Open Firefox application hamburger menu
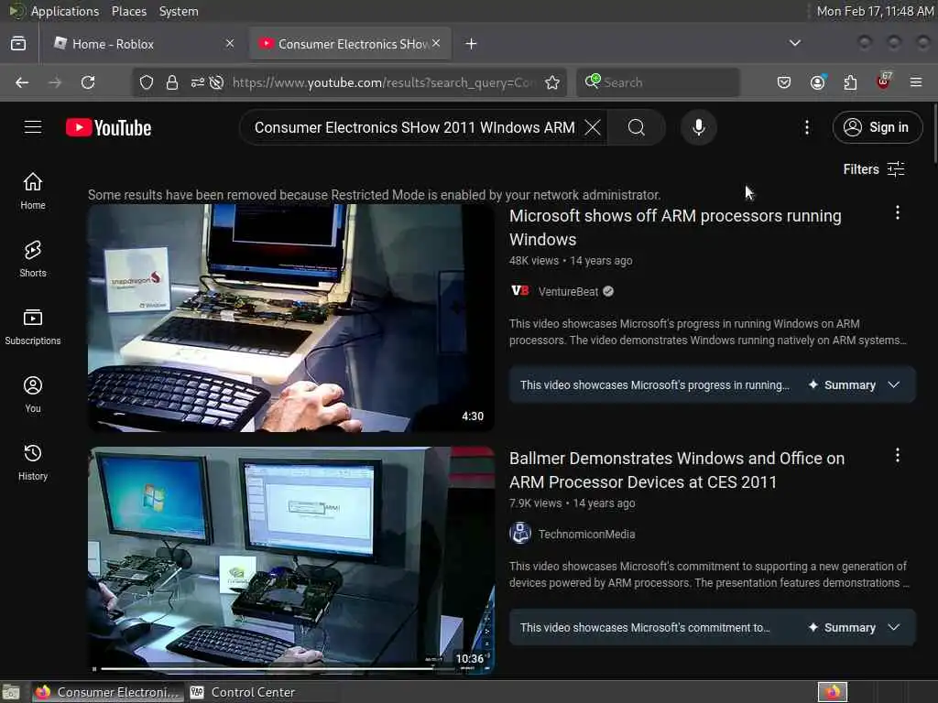Viewport: 938px width, 703px height. pos(916,82)
